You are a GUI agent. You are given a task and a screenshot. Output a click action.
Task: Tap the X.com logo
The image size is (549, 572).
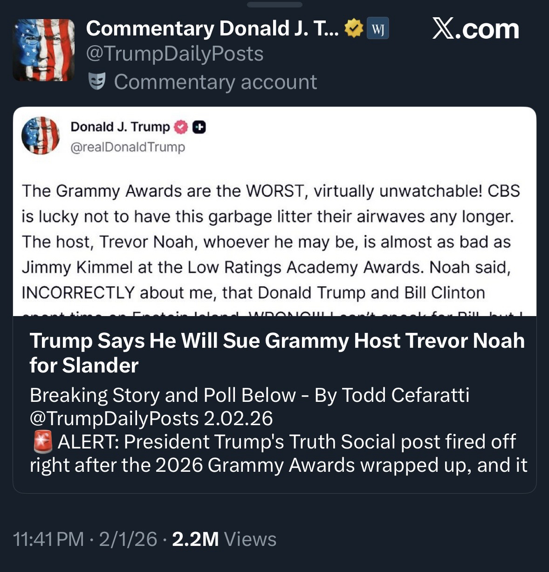click(475, 29)
